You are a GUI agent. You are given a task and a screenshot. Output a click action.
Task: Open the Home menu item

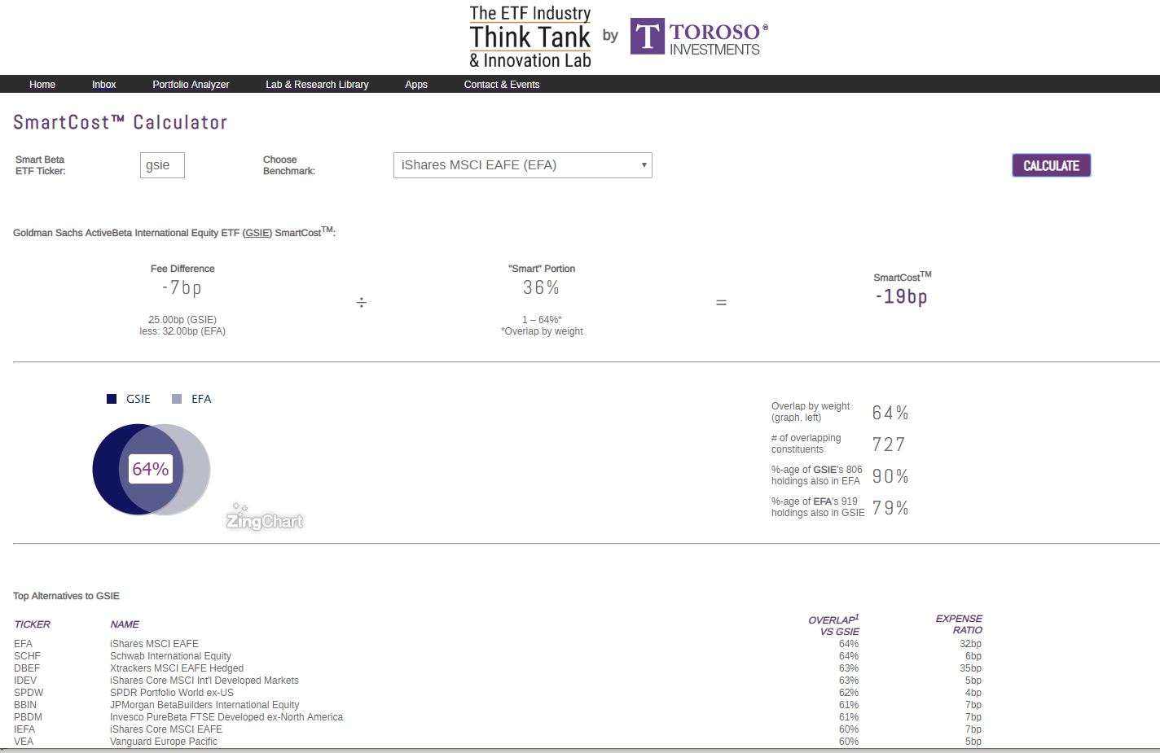[x=42, y=85]
